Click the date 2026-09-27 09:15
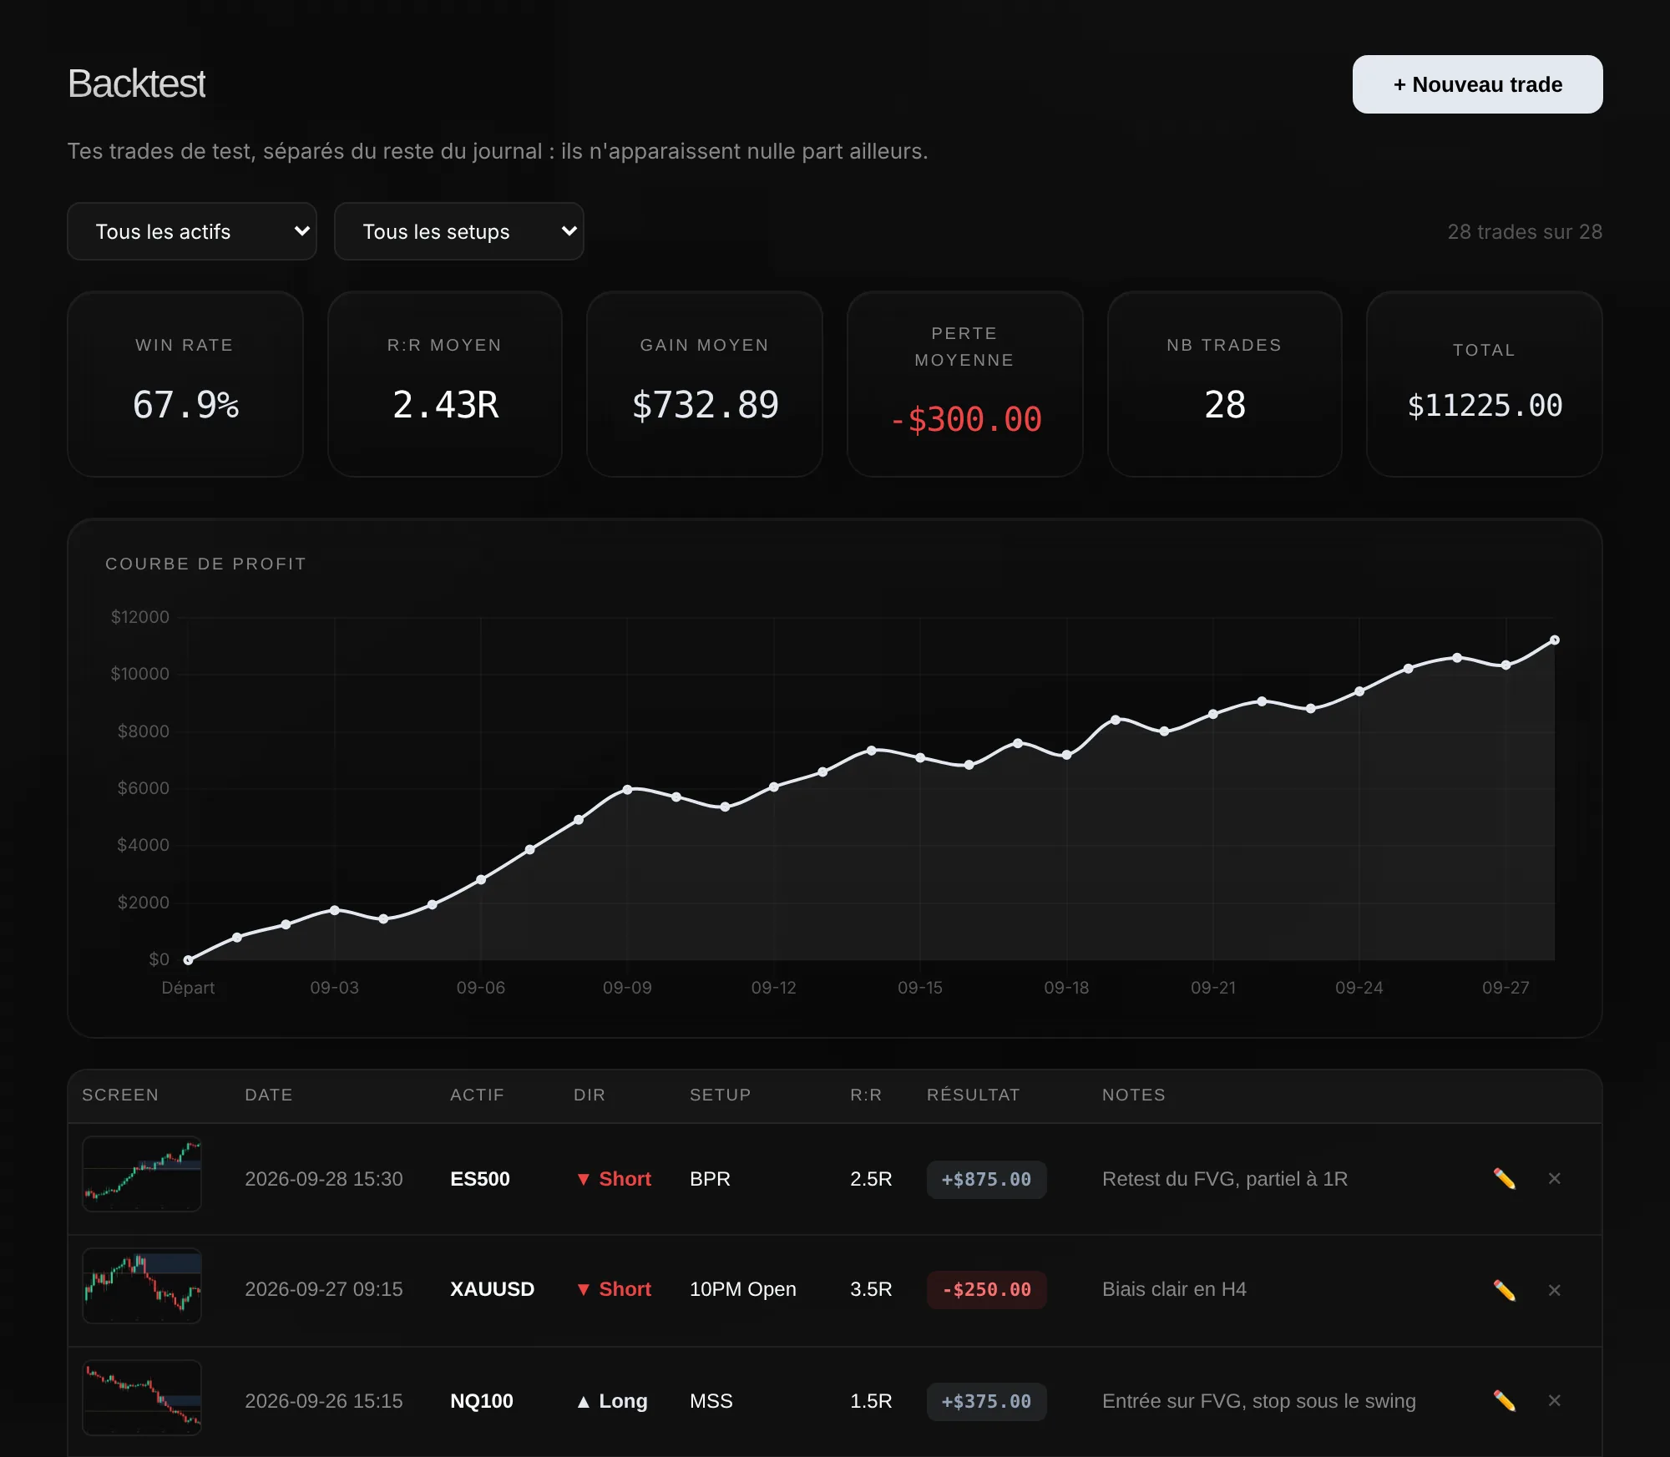 (323, 1289)
